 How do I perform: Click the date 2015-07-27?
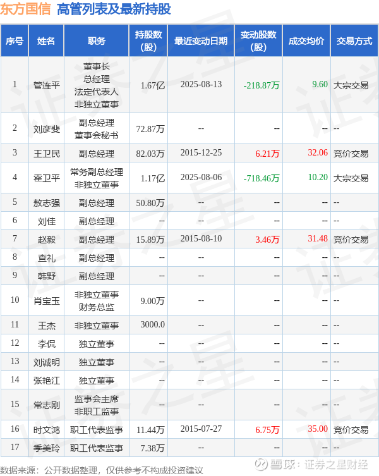(x=201, y=429)
